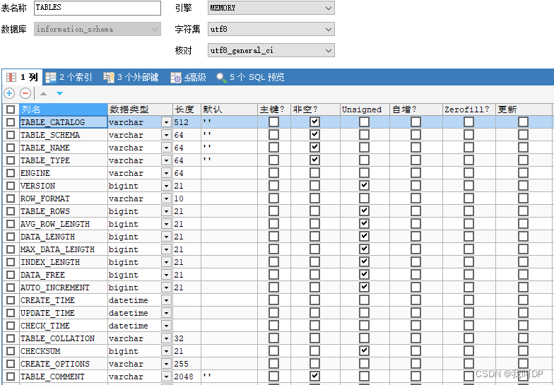
Task: Open the 核对 utf8_general_ci dropdown
Action: [x=271, y=51]
